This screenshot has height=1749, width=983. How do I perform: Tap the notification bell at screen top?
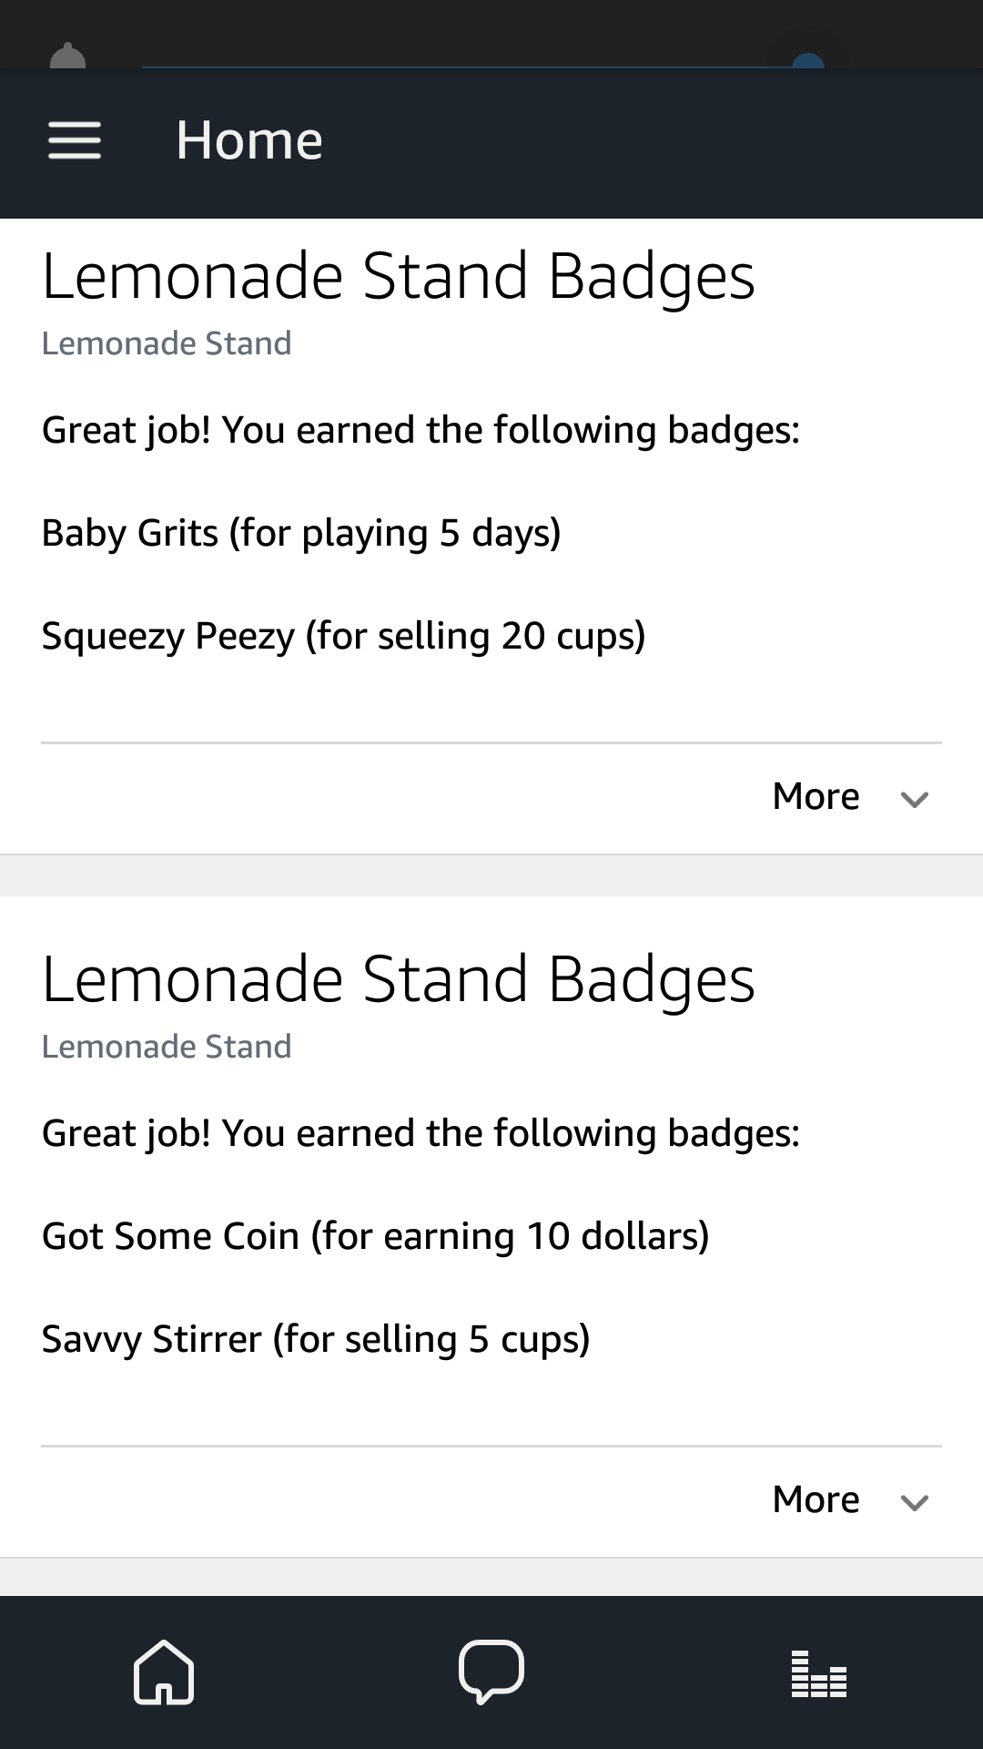67,56
